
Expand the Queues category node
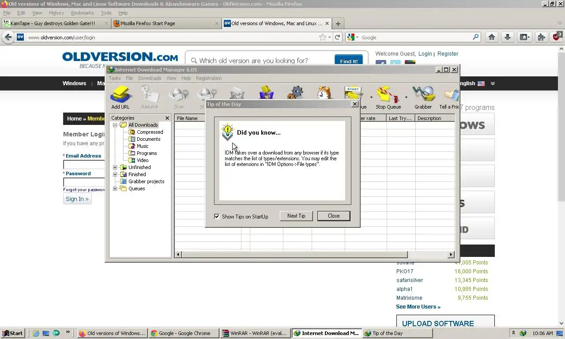(115, 188)
